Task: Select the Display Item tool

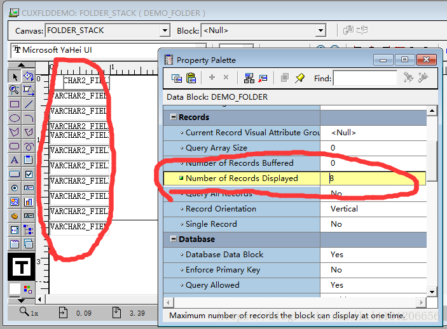Action: coord(29,216)
